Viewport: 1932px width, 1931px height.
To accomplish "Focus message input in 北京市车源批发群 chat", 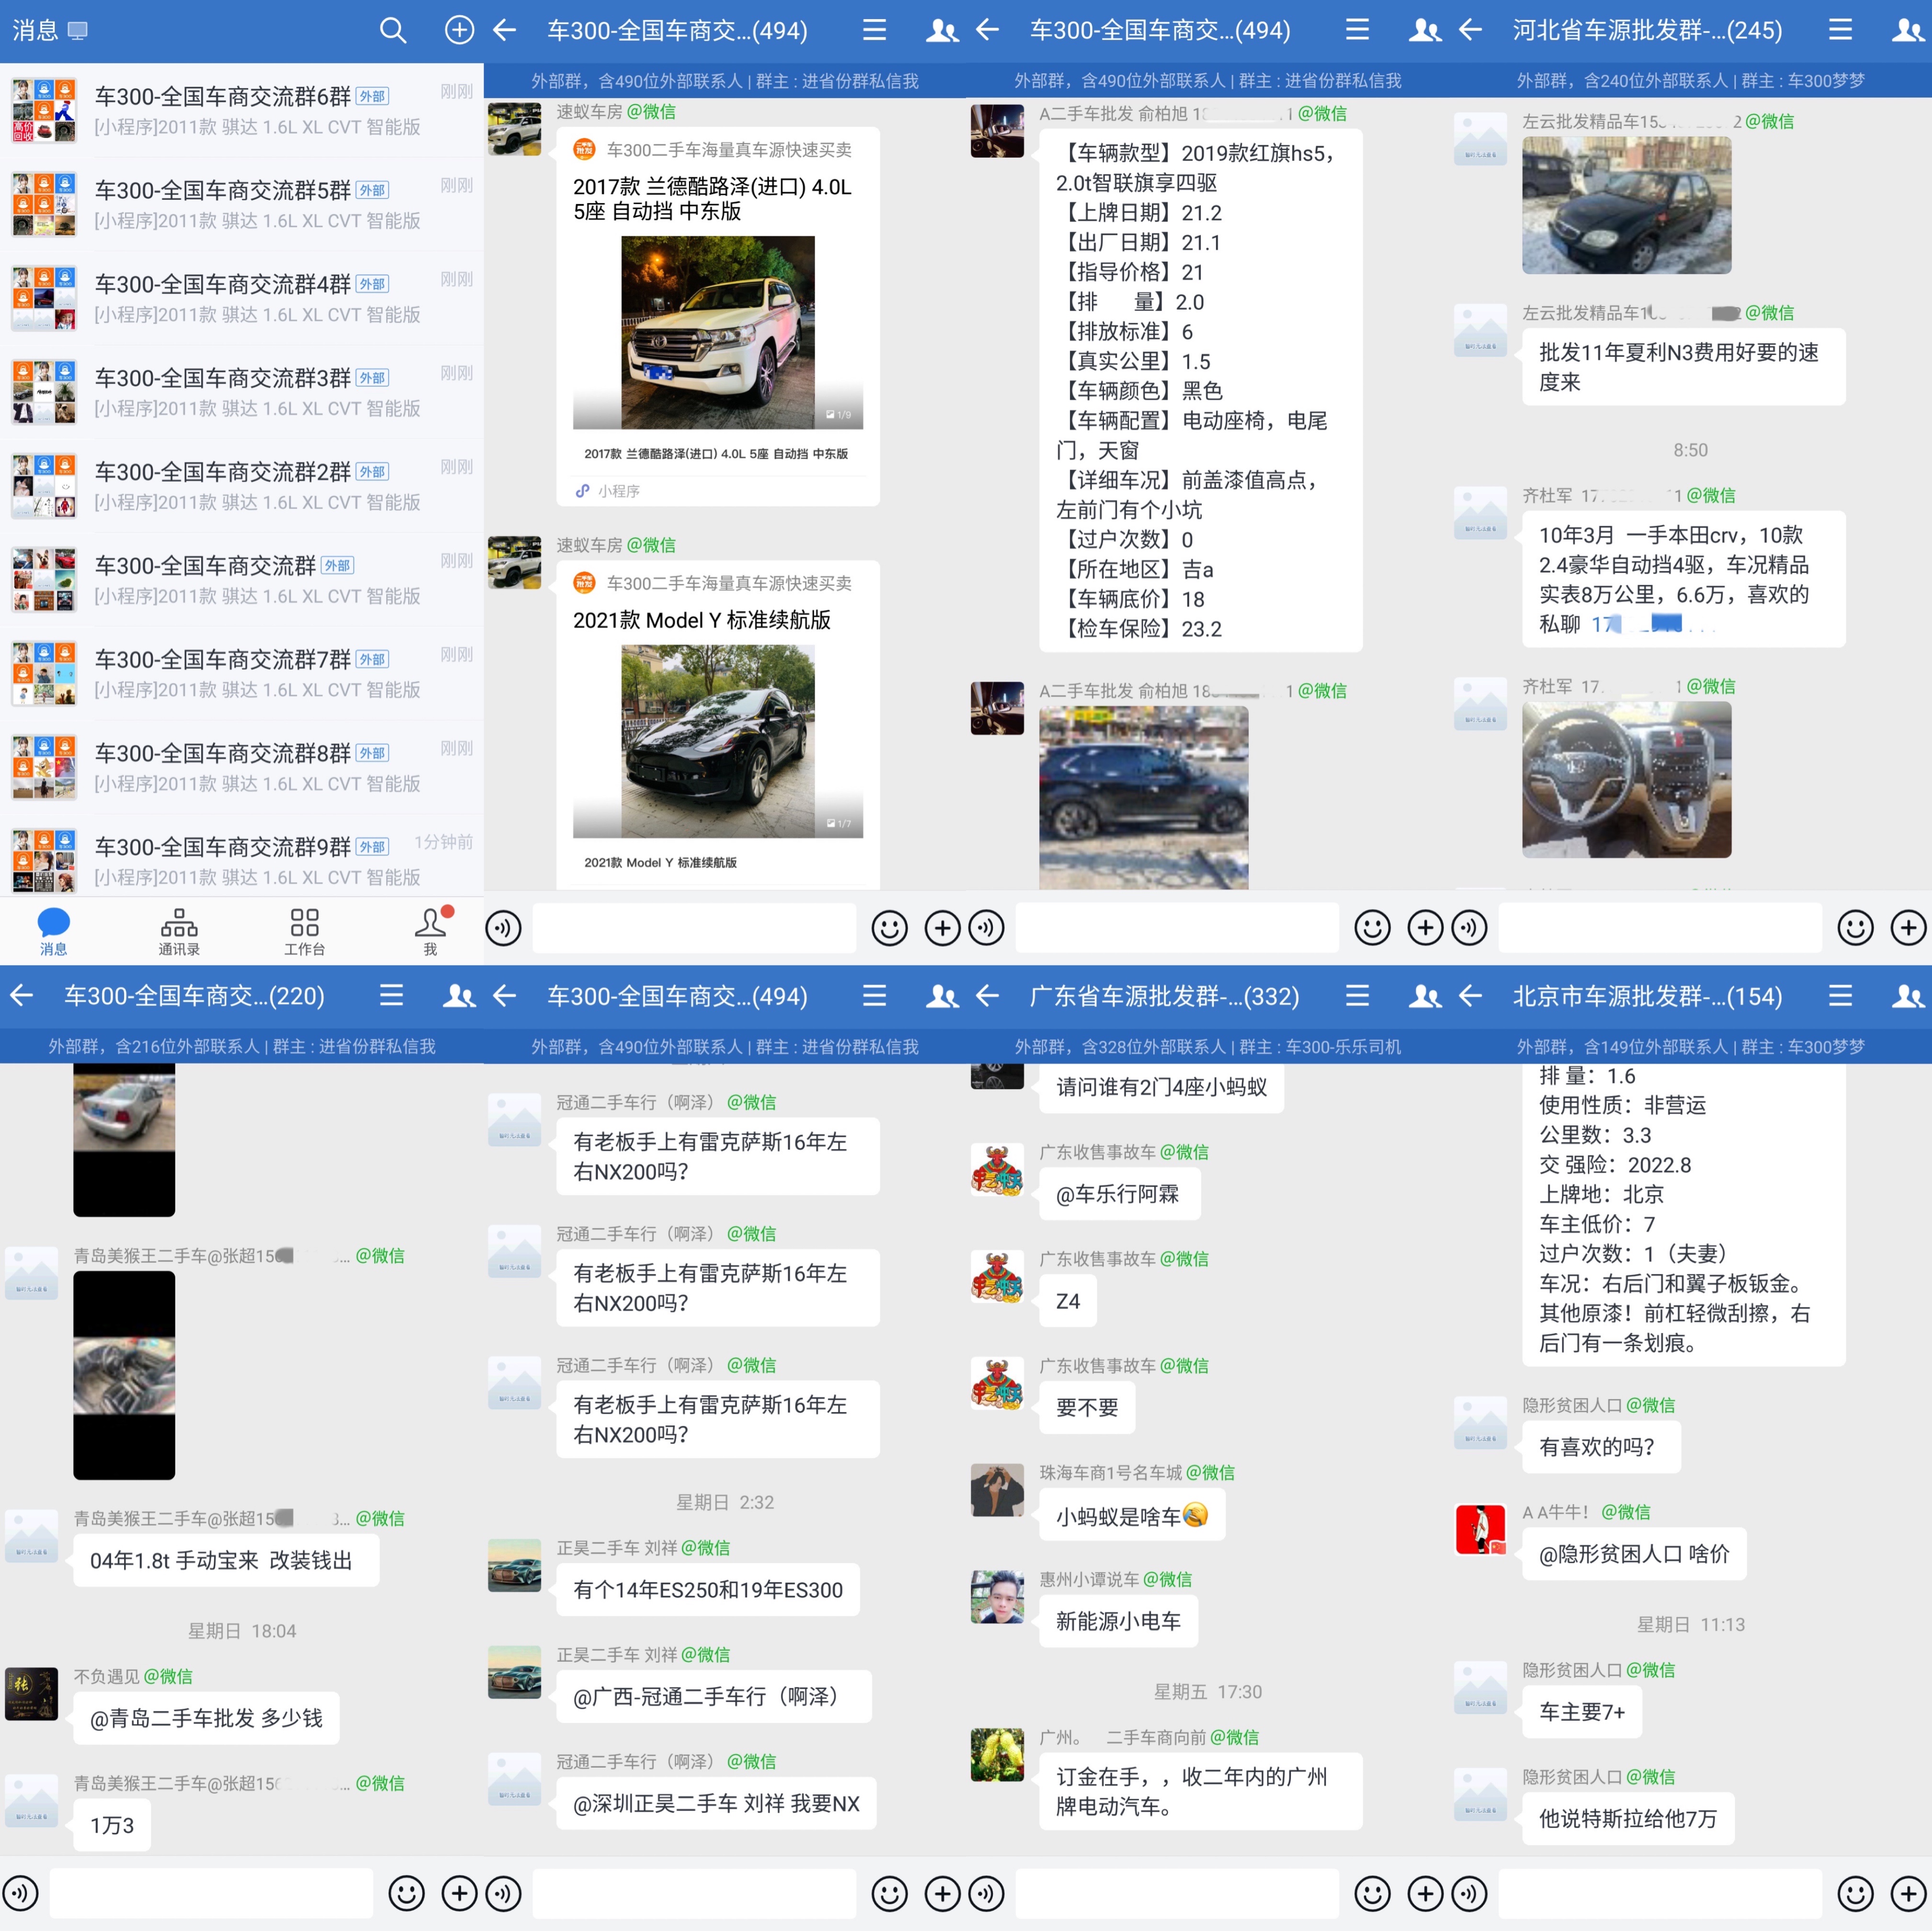I will tap(1660, 1893).
